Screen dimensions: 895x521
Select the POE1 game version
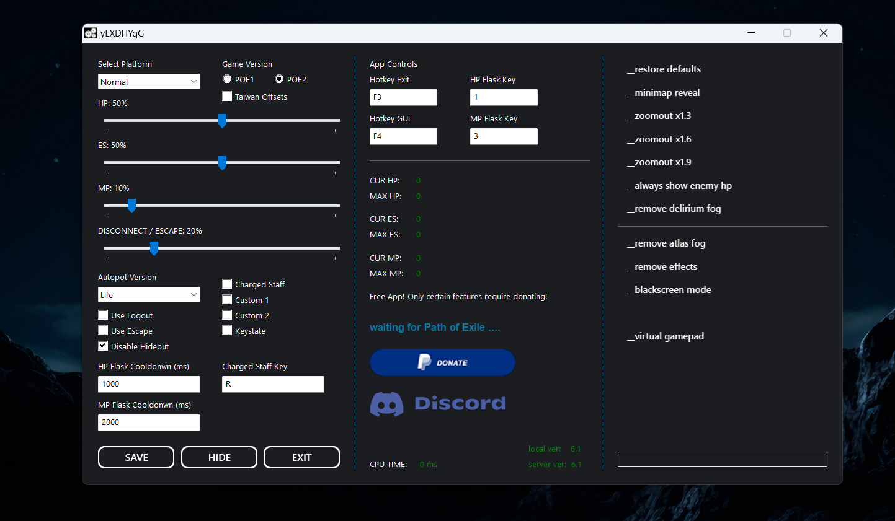(x=228, y=79)
